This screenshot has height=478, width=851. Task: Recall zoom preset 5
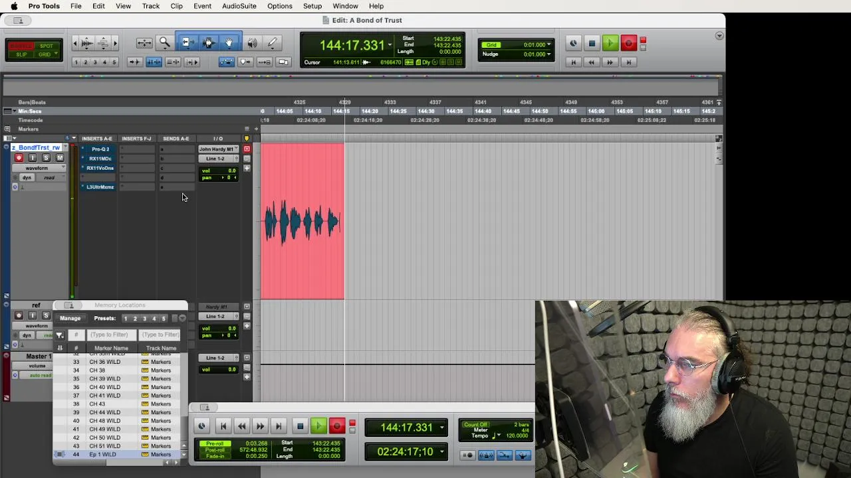pyautogui.click(x=114, y=62)
